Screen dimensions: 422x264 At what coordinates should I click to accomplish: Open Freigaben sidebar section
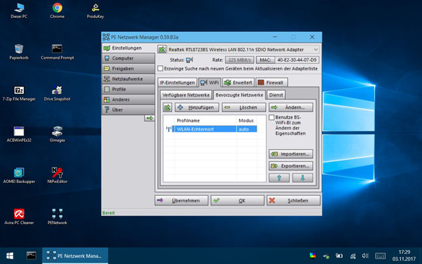pos(128,68)
